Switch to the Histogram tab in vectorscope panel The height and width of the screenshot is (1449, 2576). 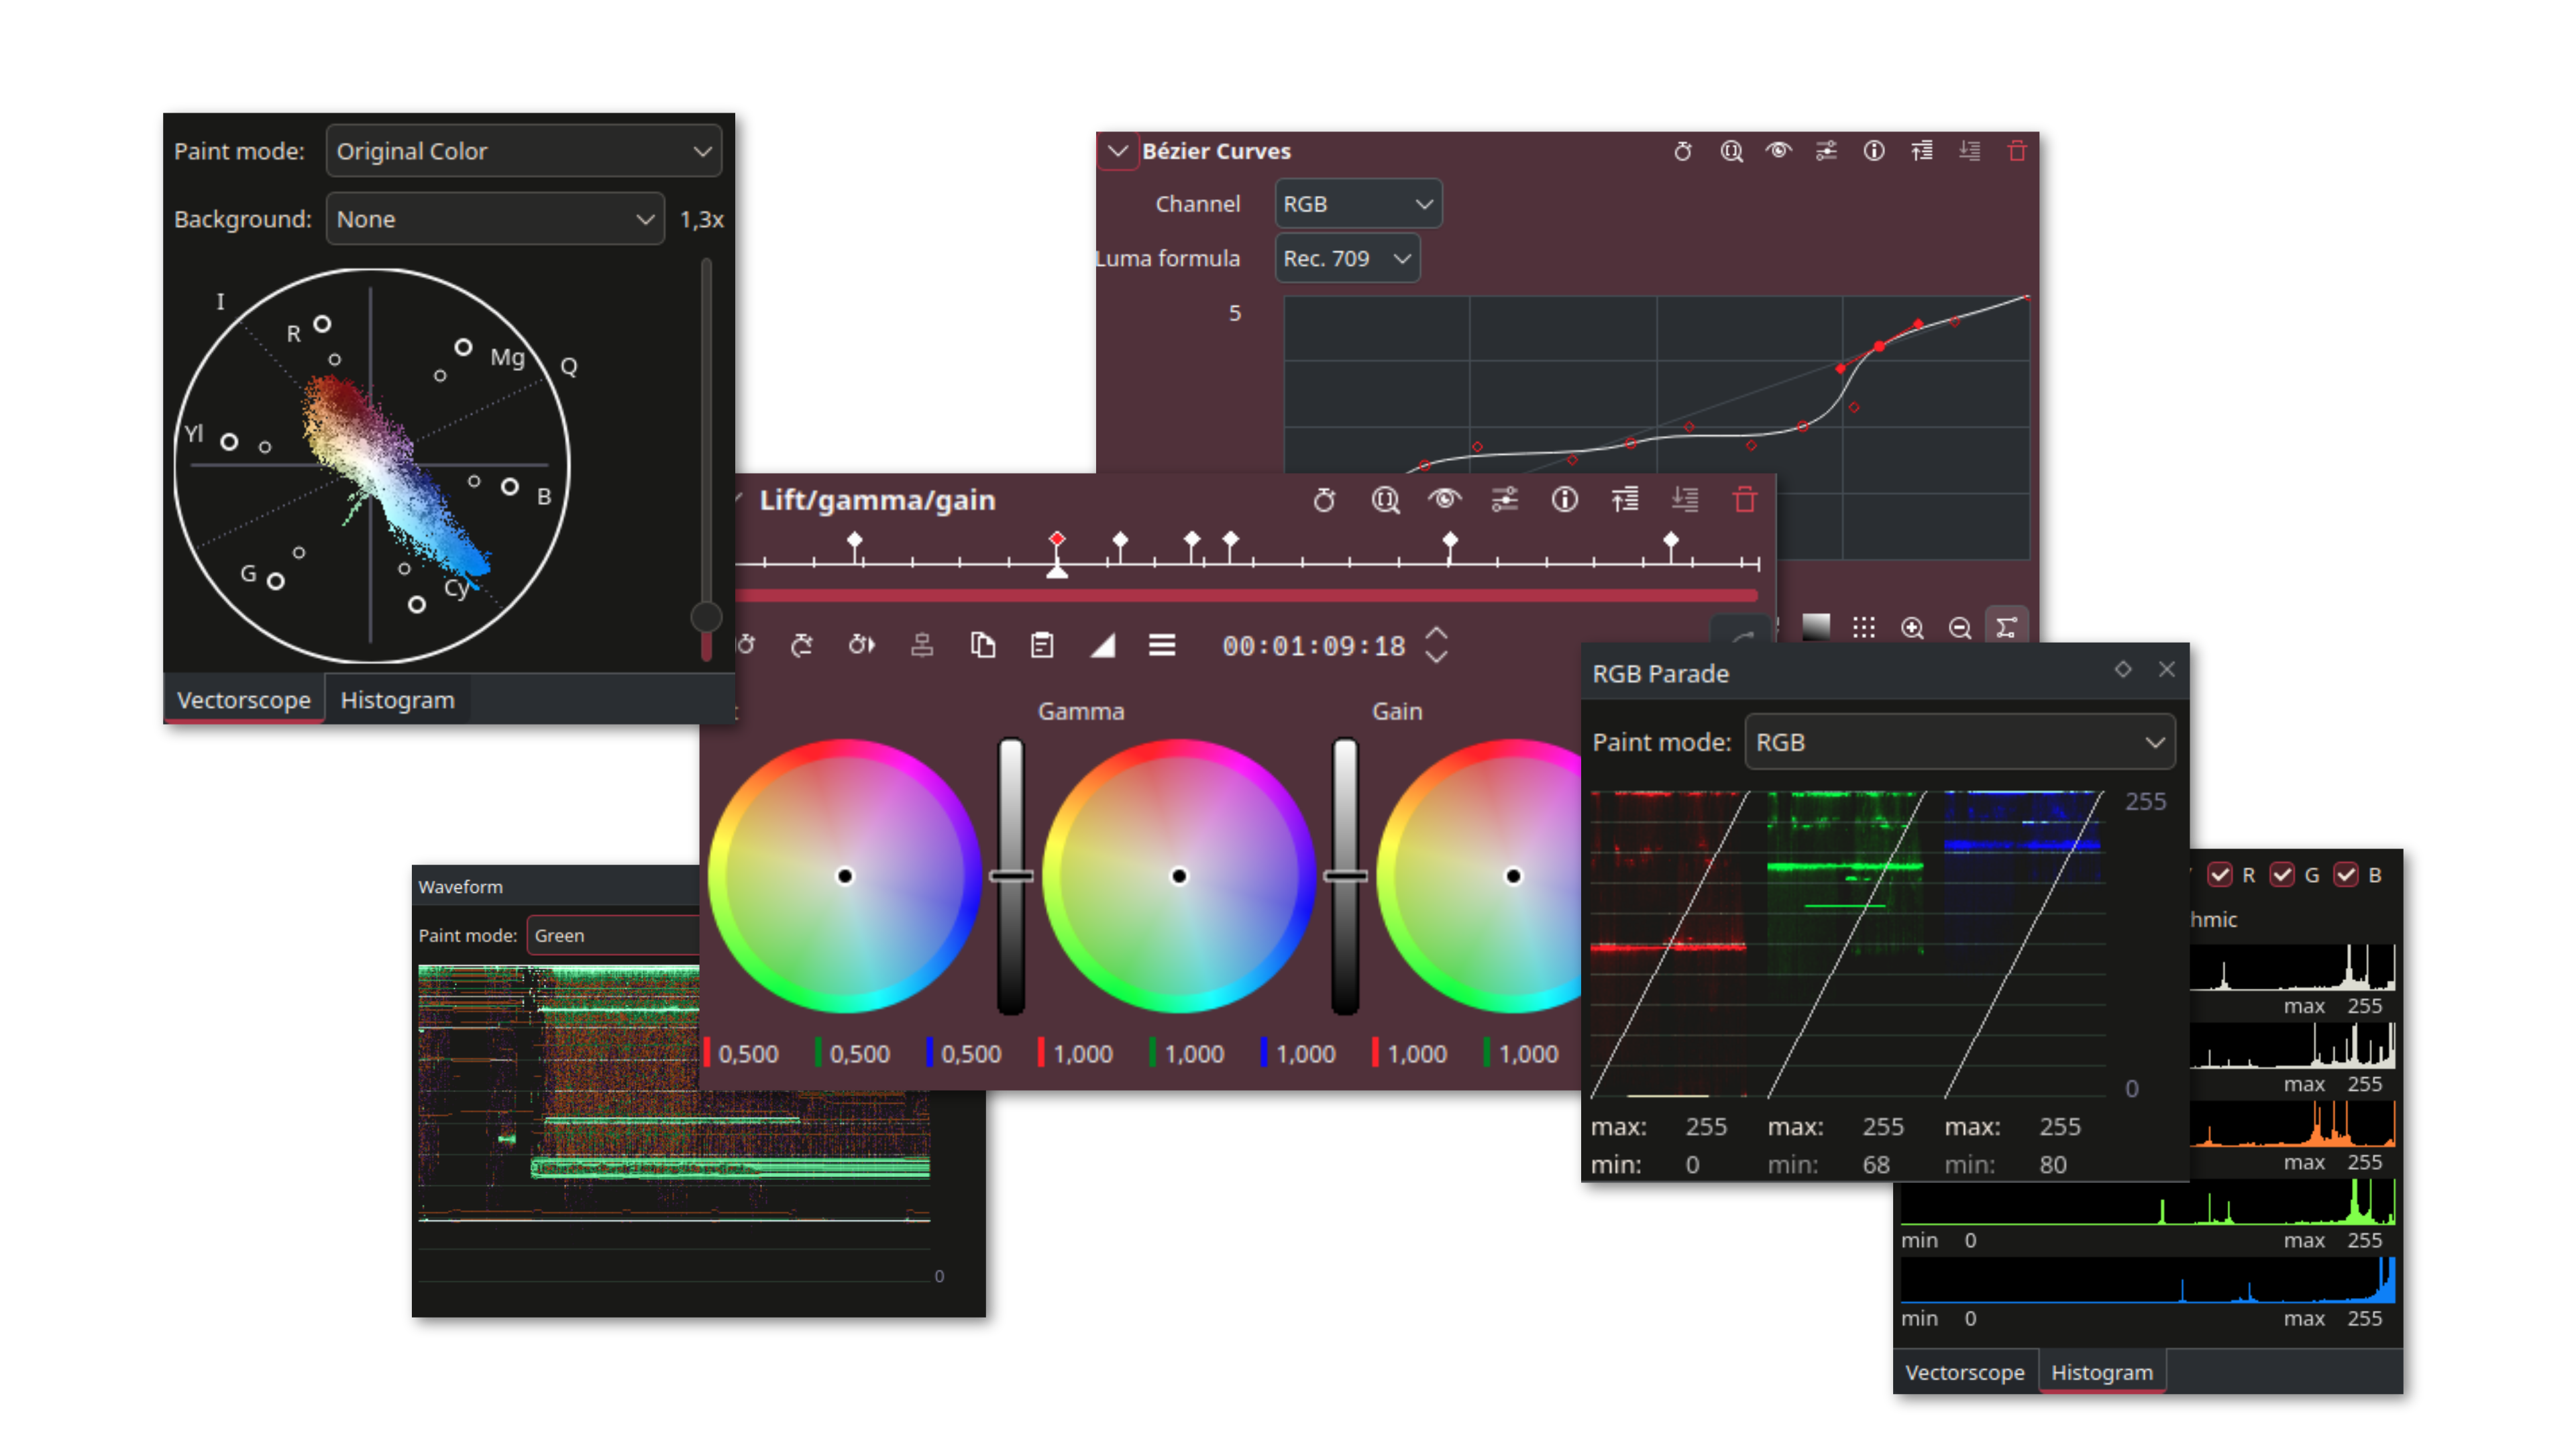(x=397, y=700)
